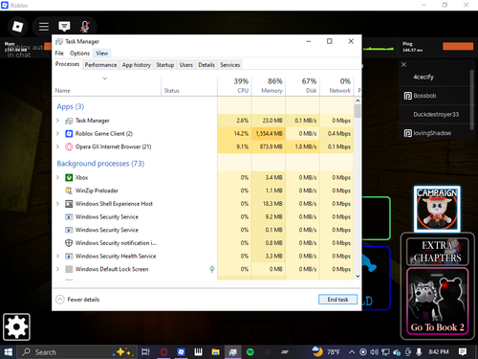Viewport: 478px width, 359px height.
Task: Click Roblox memory value 1,554.4 MB
Action: tap(269, 133)
